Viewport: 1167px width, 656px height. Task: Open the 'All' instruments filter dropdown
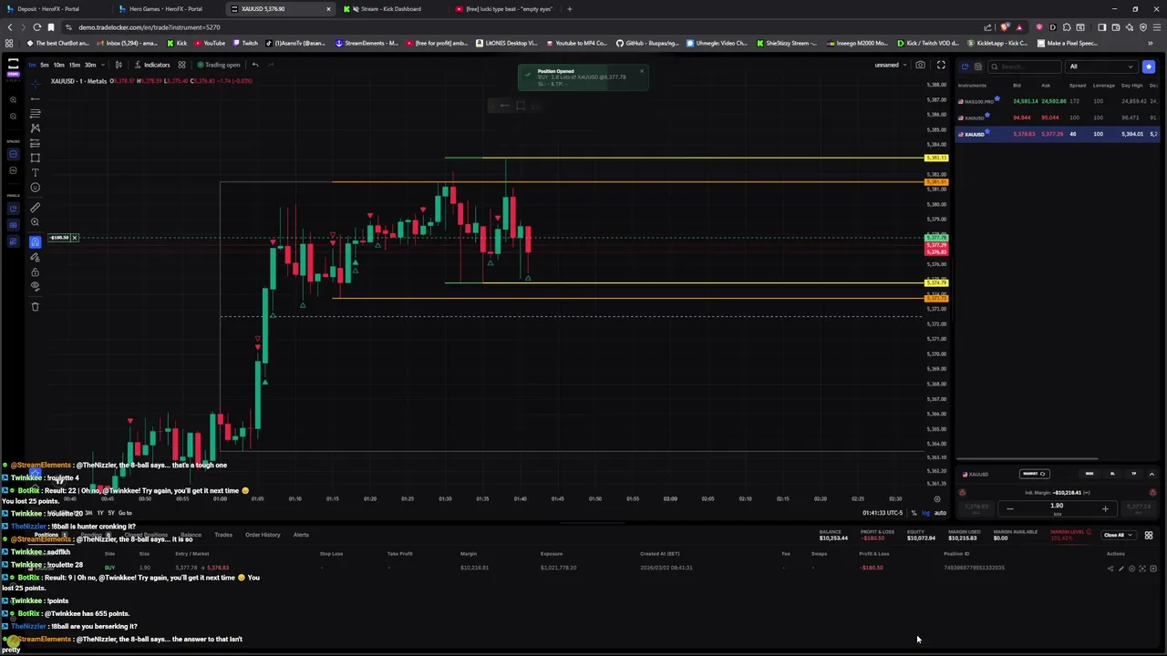pos(1102,67)
